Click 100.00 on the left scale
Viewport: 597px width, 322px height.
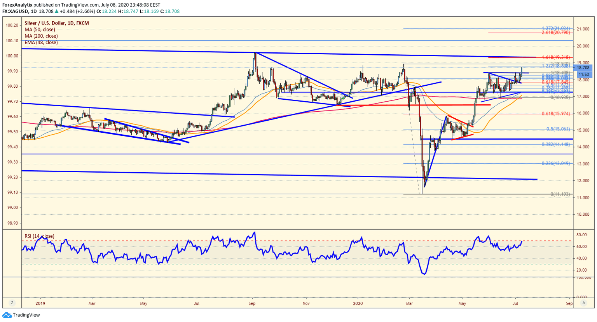tap(12, 56)
